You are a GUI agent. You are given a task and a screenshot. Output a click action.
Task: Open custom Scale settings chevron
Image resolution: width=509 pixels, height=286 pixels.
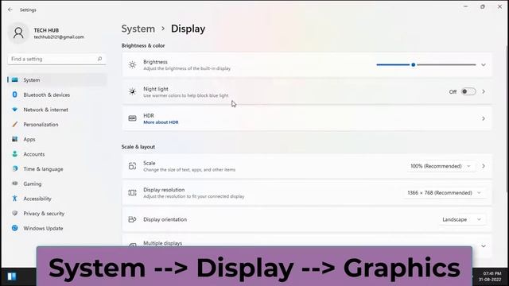tap(484, 166)
